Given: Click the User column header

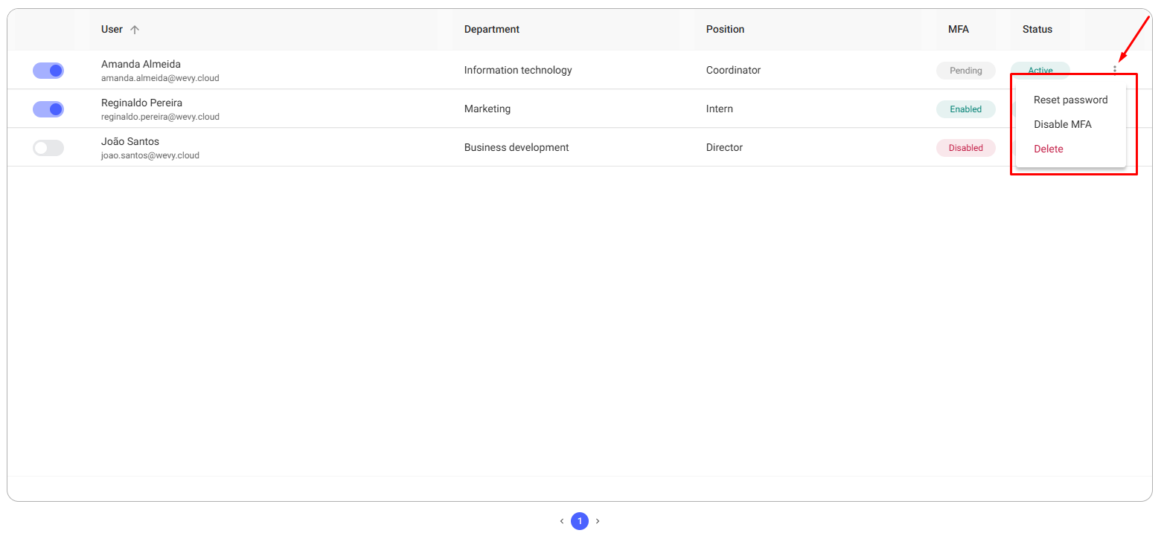Looking at the screenshot, I should click(112, 30).
